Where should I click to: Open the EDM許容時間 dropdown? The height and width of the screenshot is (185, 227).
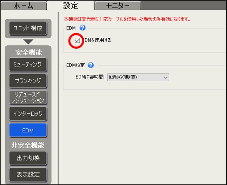138,77
